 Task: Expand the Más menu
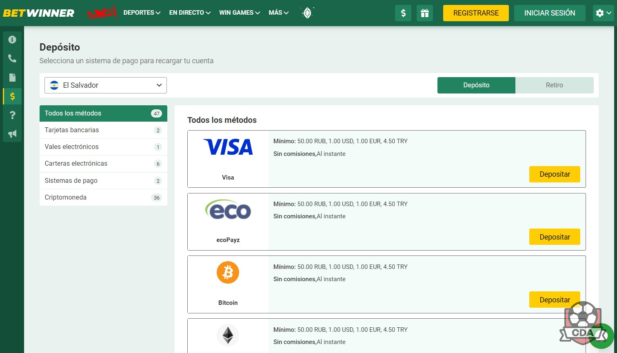click(x=279, y=13)
